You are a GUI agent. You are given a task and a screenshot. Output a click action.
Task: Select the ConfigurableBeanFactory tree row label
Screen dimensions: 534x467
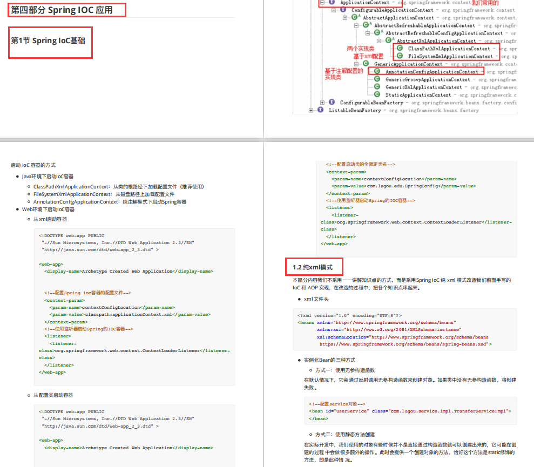[371, 103]
